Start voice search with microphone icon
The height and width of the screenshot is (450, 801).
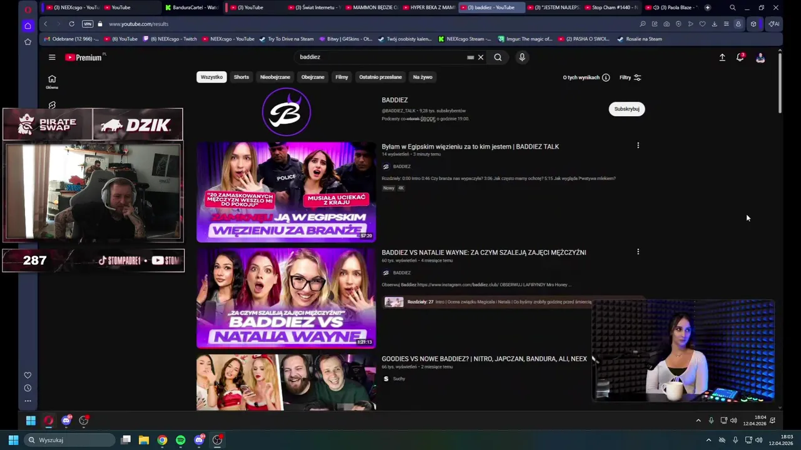[x=522, y=57]
